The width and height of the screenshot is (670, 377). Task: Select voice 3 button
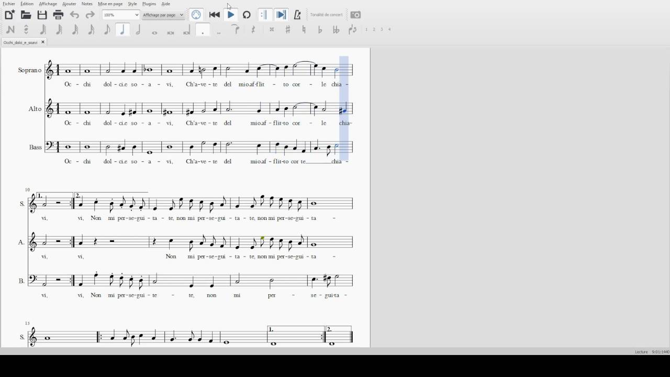click(x=382, y=29)
